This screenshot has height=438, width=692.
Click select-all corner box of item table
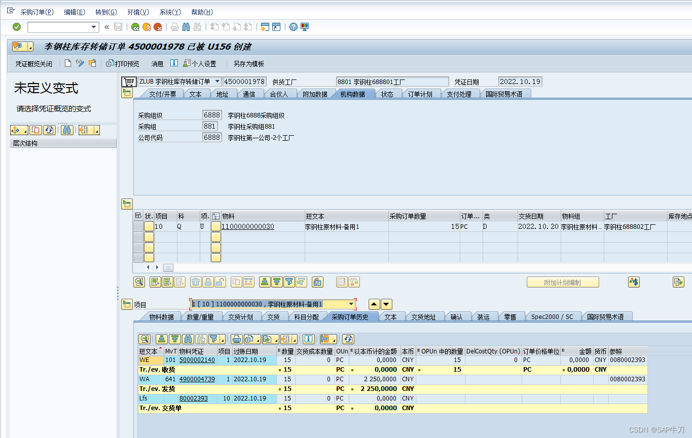click(x=138, y=216)
